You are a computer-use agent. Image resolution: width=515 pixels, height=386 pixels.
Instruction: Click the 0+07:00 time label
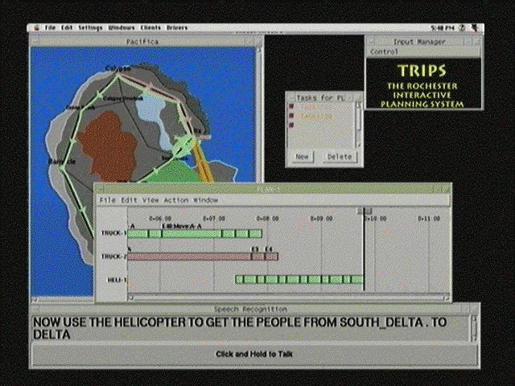214,219
